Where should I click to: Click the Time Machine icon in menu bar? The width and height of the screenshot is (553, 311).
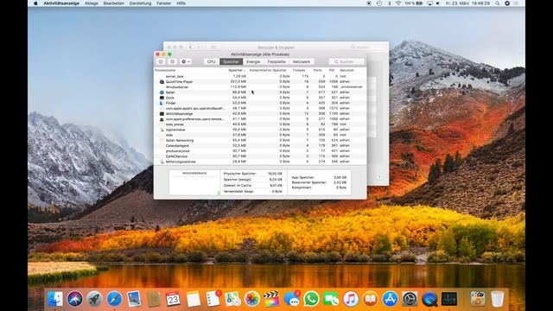[x=379, y=3]
